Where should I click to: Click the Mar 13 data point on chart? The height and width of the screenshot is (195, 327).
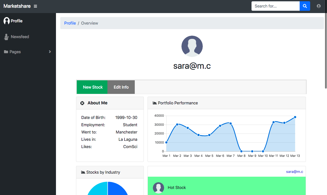(x=295, y=117)
